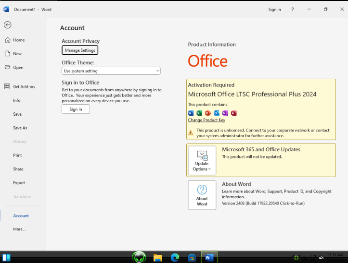Click the Open folder icon

tap(8, 67)
